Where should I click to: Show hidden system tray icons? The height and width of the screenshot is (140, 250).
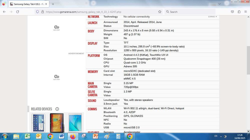pos(221,137)
